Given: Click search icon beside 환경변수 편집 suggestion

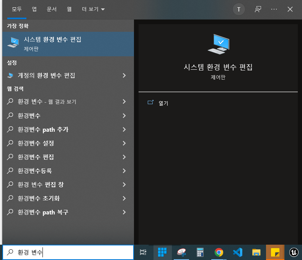Looking at the screenshot, I should click(x=10, y=157).
